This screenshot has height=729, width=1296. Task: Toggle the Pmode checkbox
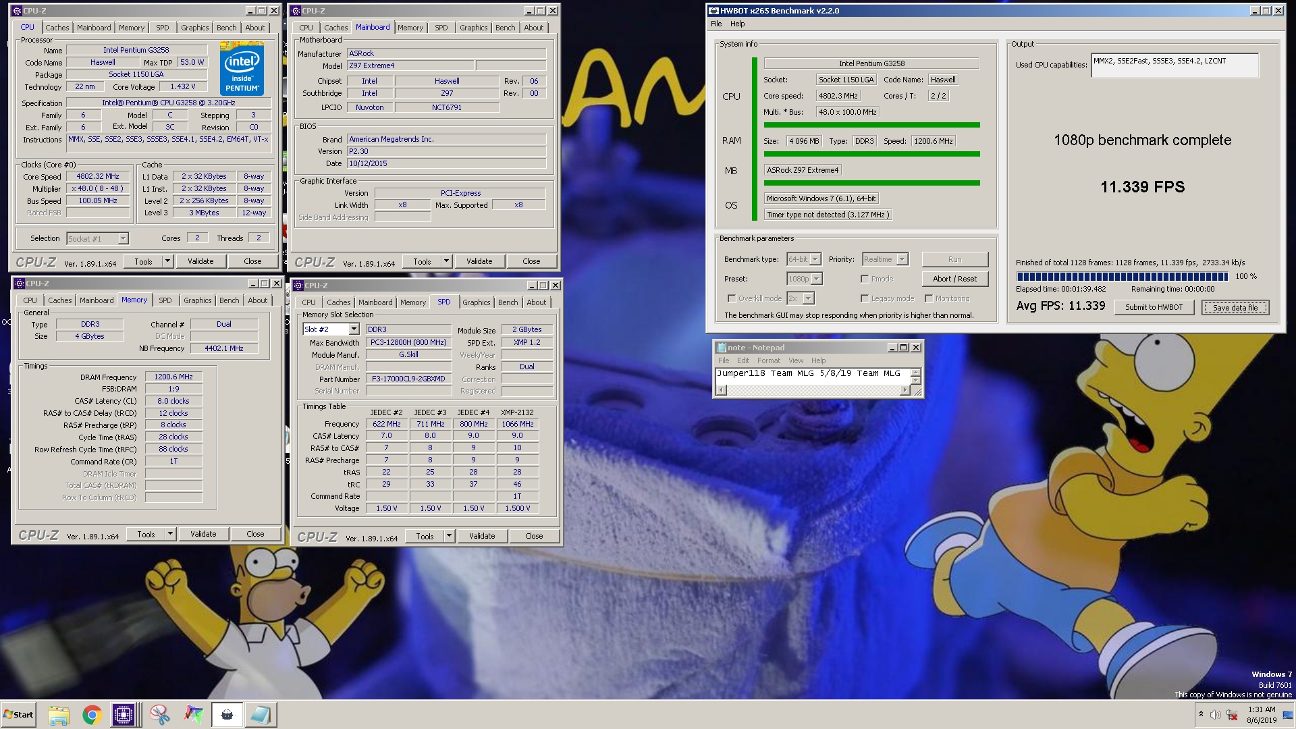click(x=865, y=279)
